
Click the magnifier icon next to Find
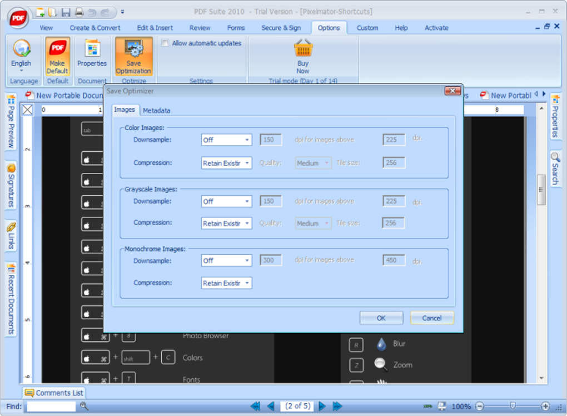(84, 406)
